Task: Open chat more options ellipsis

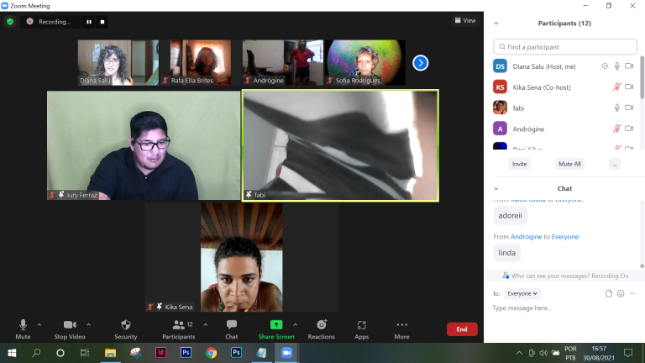Action: point(632,293)
